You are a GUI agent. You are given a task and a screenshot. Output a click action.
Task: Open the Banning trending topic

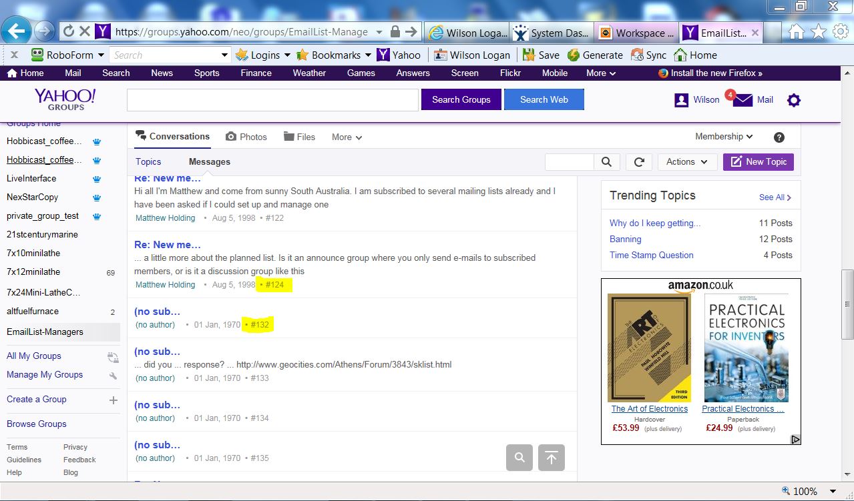tap(626, 239)
